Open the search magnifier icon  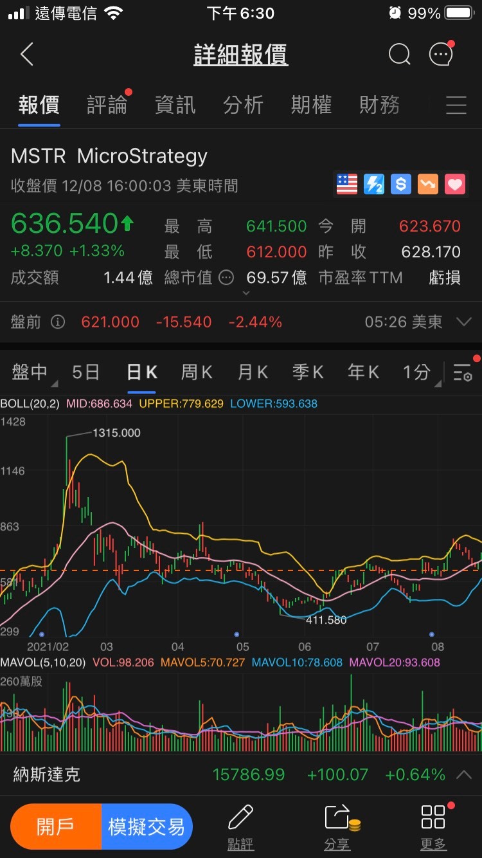coord(399,55)
